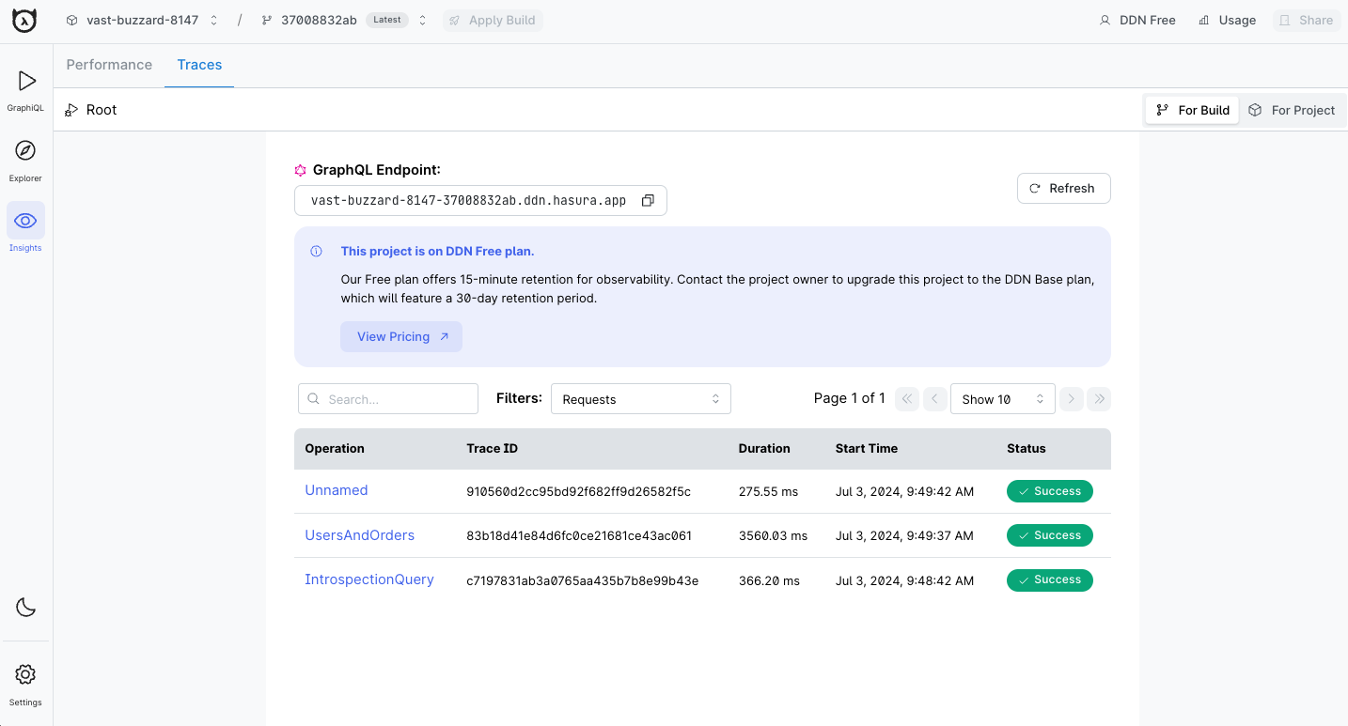Open the IntrospectionQuery operation trace
This screenshot has width=1348, height=726.
(x=369, y=579)
